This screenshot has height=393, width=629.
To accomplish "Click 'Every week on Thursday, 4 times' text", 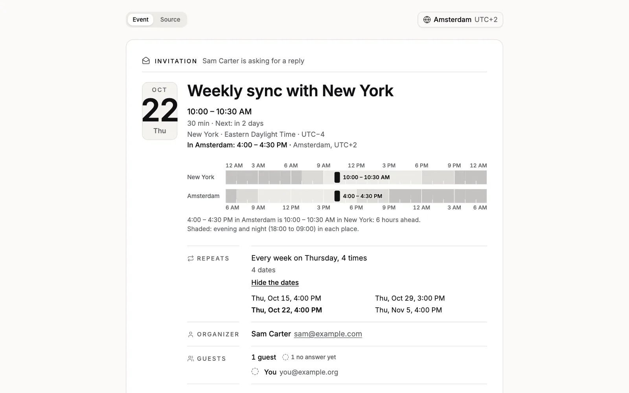I will pyautogui.click(x=309, y=258).
